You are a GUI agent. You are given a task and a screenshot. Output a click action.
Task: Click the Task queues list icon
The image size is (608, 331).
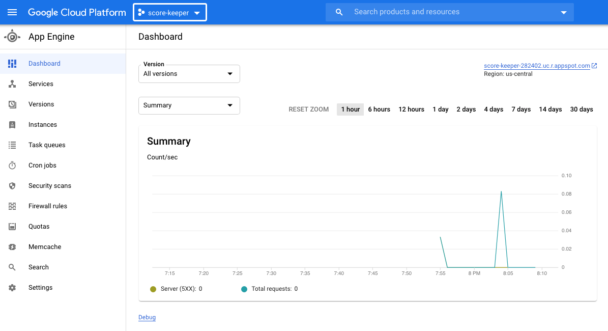point(12,145)
